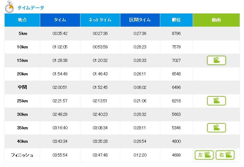Select the フィニッシュ row label

coord(22,155)
